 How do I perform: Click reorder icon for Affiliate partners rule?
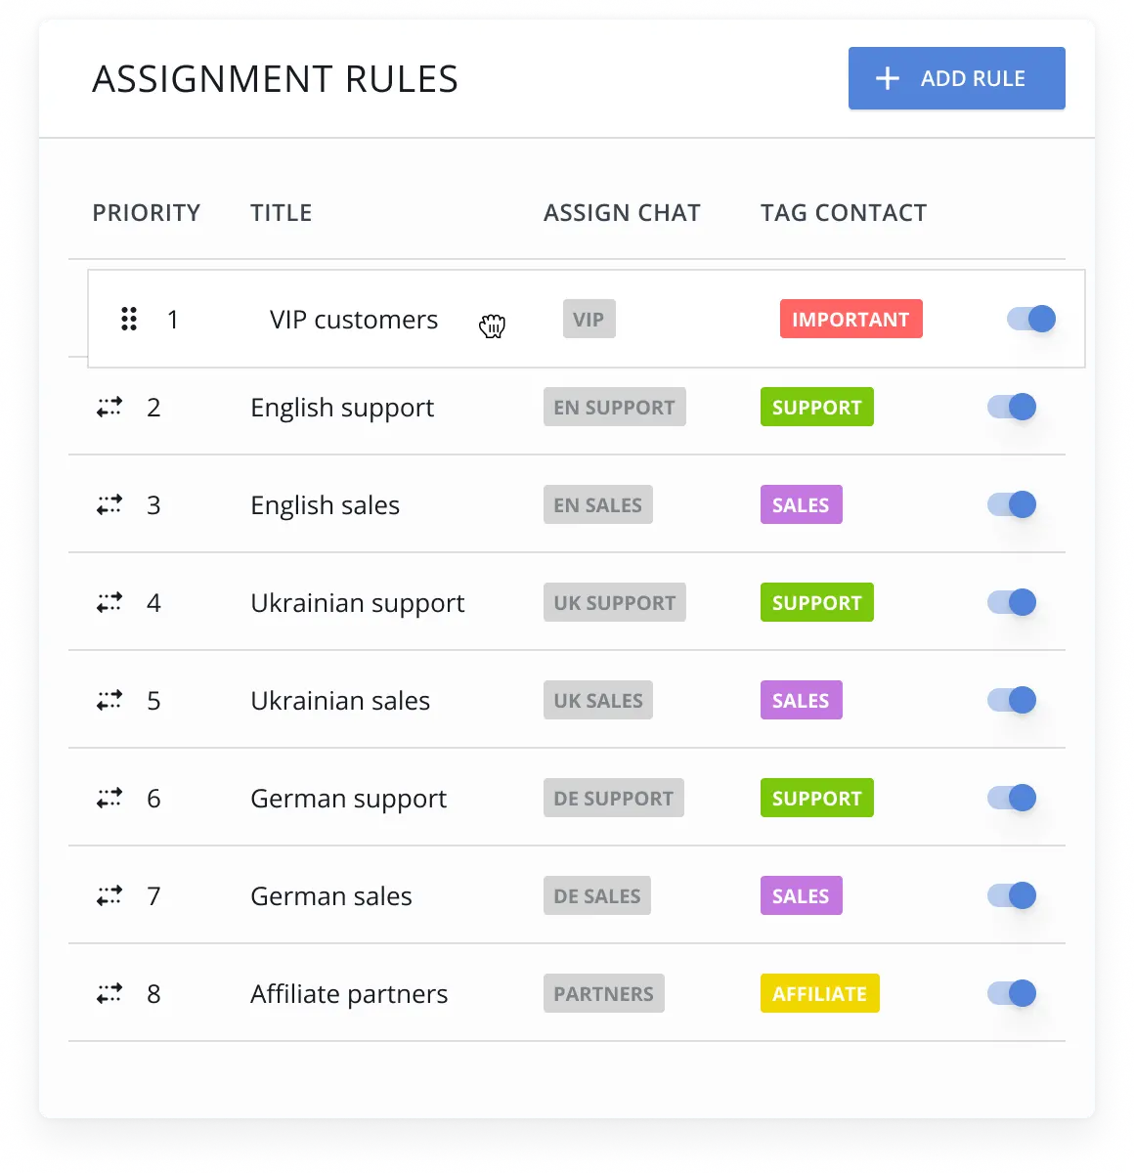pyautogui.click(x=109, y=993)
